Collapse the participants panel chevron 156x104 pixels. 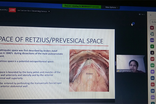[x=151, y=15]
